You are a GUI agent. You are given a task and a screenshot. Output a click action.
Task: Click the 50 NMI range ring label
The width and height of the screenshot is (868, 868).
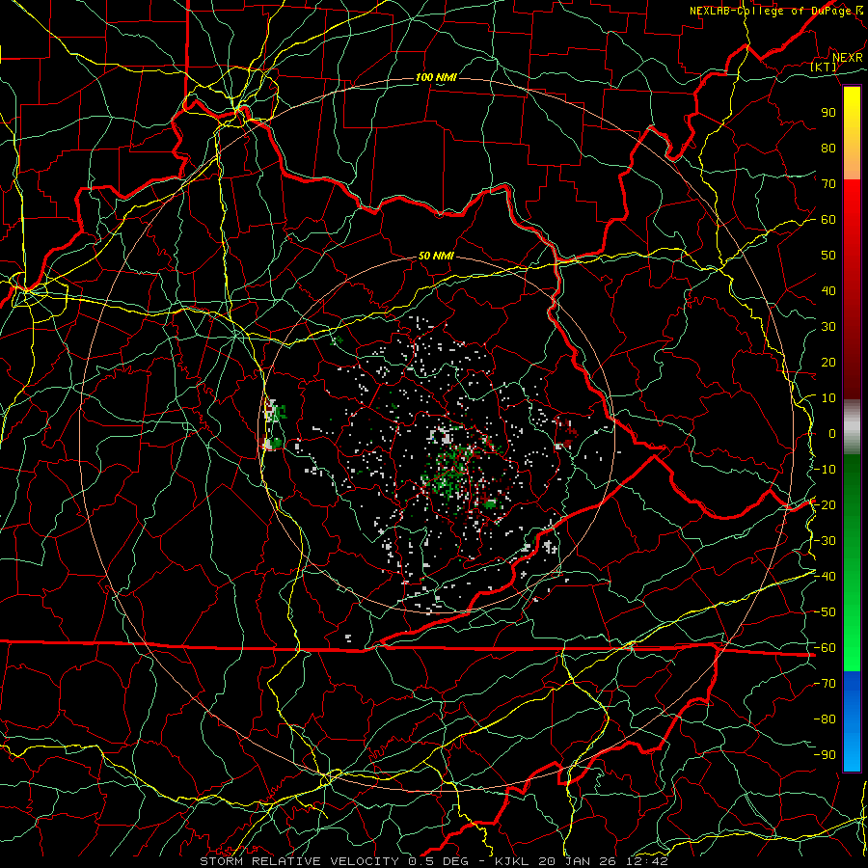pyautogui.click(x=436, y=256)
